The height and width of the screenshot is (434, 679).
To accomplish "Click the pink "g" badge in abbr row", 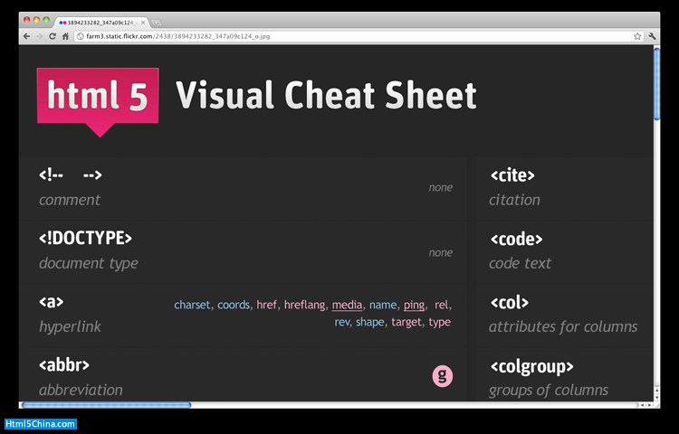I will 442,376.
